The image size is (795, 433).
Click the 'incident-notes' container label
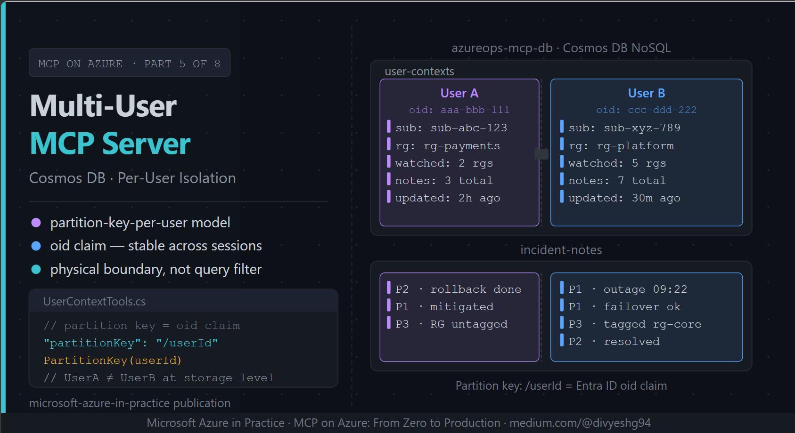(561, 250)
